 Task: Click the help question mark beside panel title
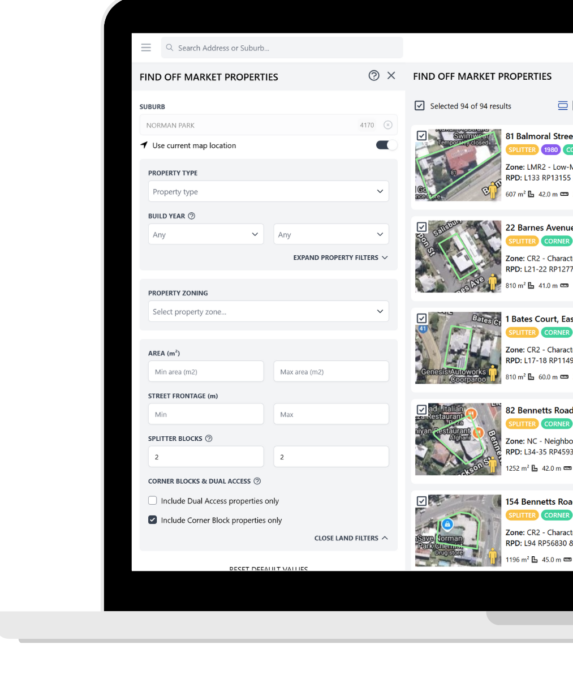374,75
